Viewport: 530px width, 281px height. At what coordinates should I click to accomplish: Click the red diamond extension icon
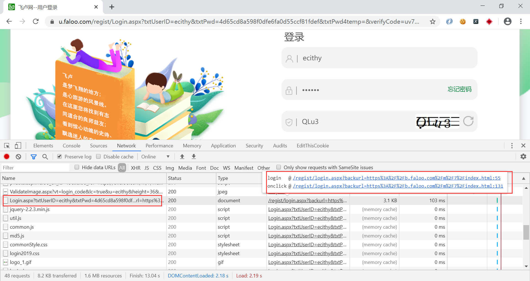pyautogui.click(x=489, y=21)
